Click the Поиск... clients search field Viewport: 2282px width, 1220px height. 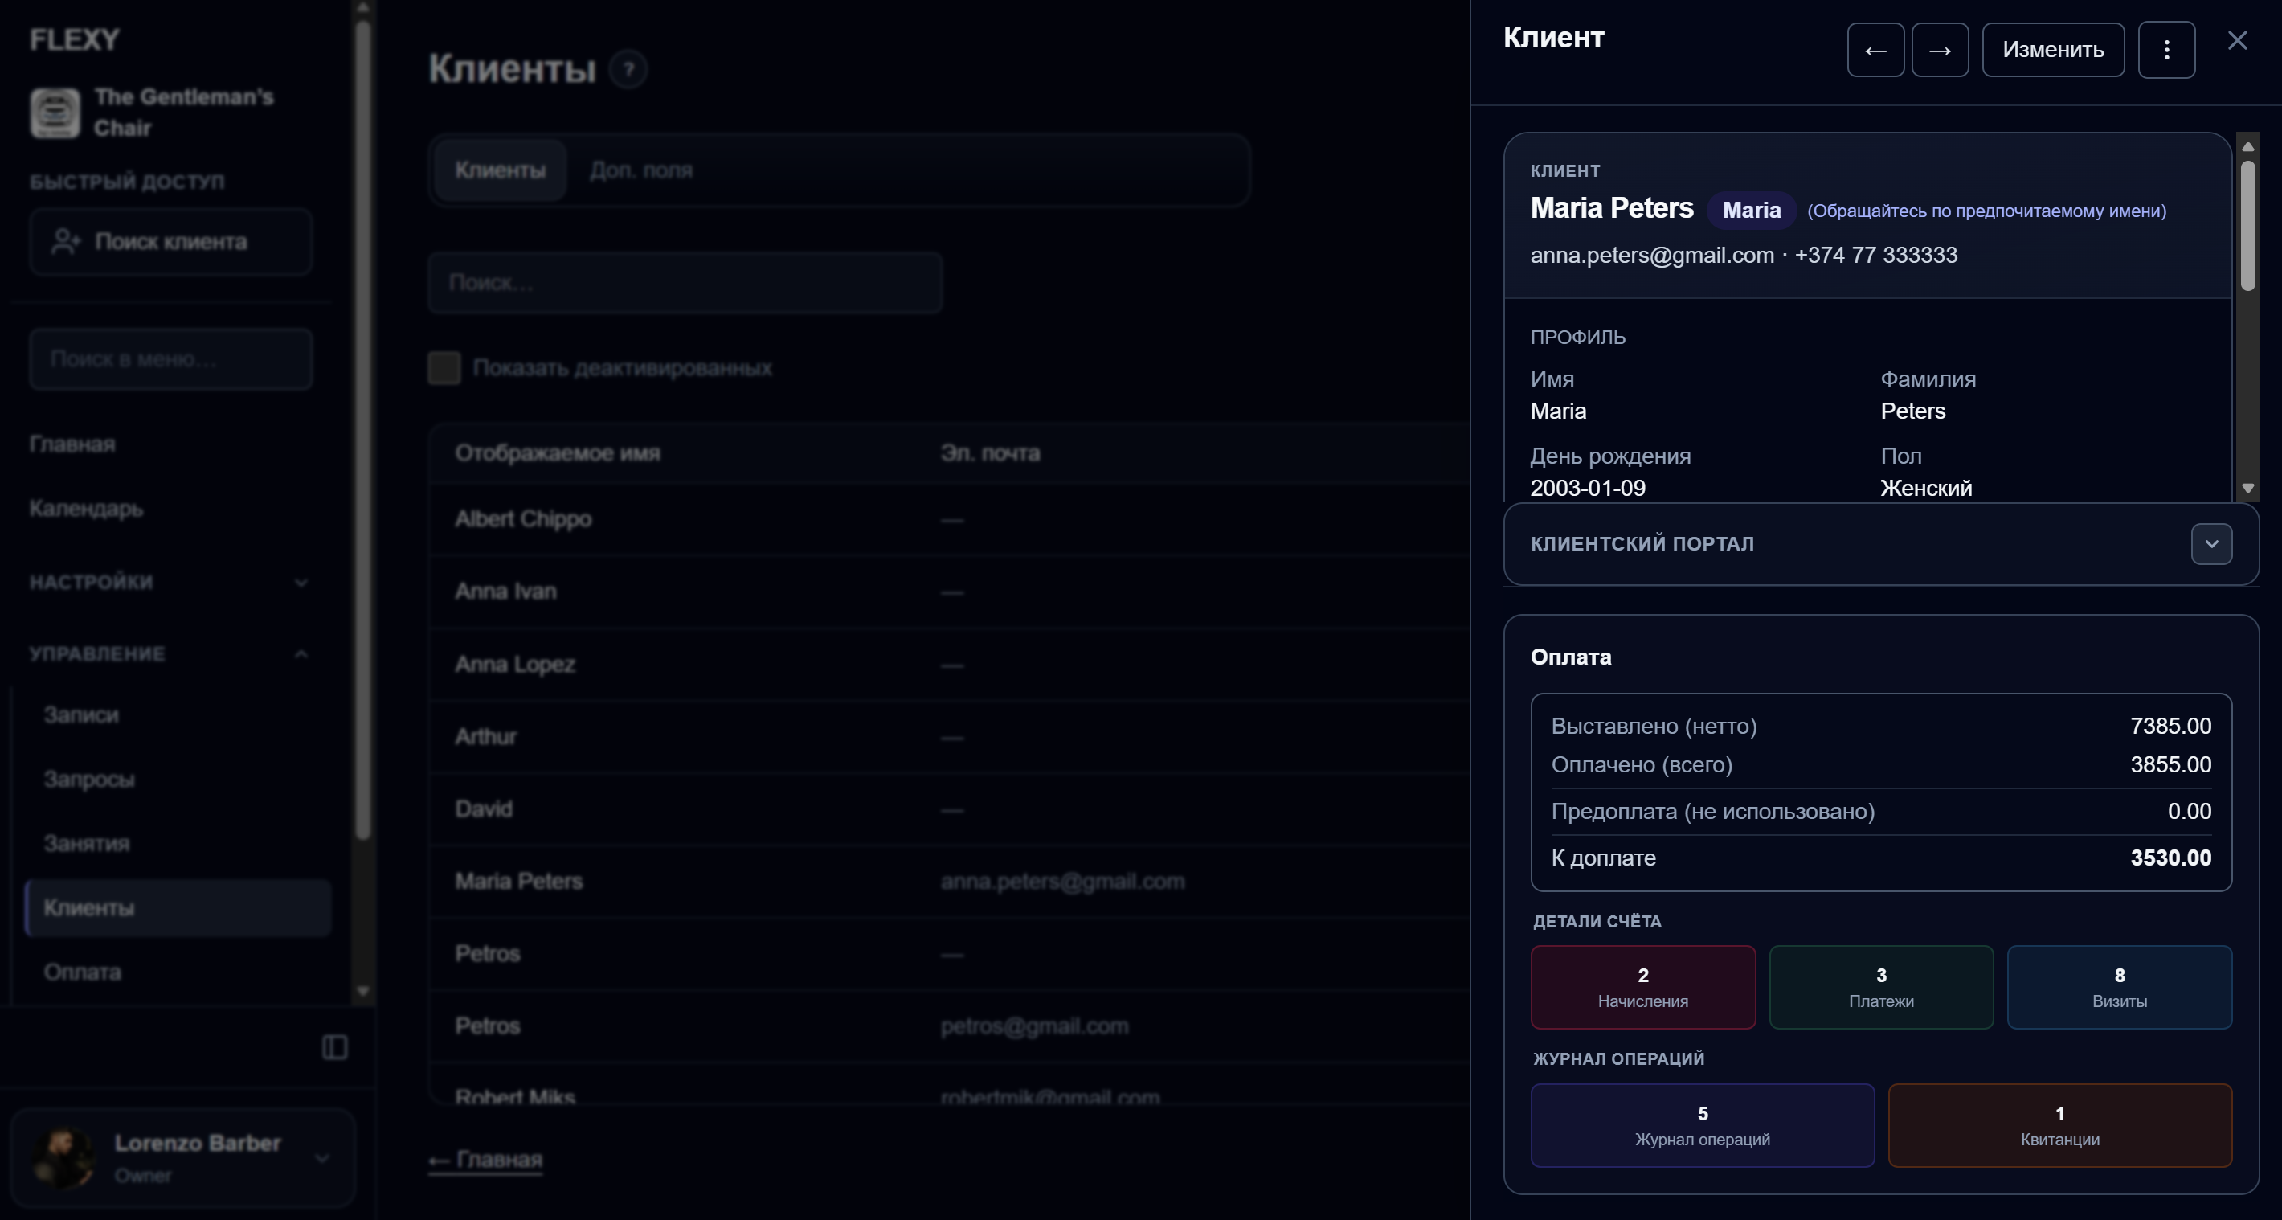685,283
